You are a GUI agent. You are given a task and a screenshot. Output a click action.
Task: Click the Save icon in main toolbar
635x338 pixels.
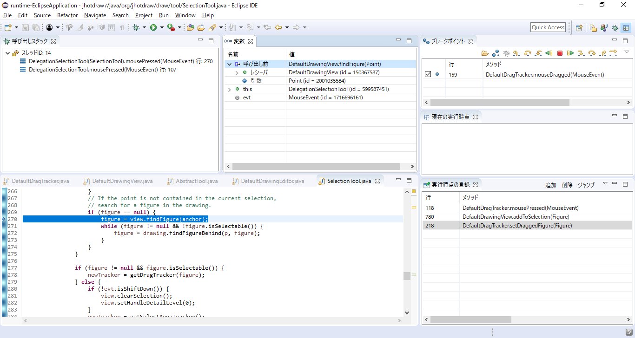click(x=25, y=27)
